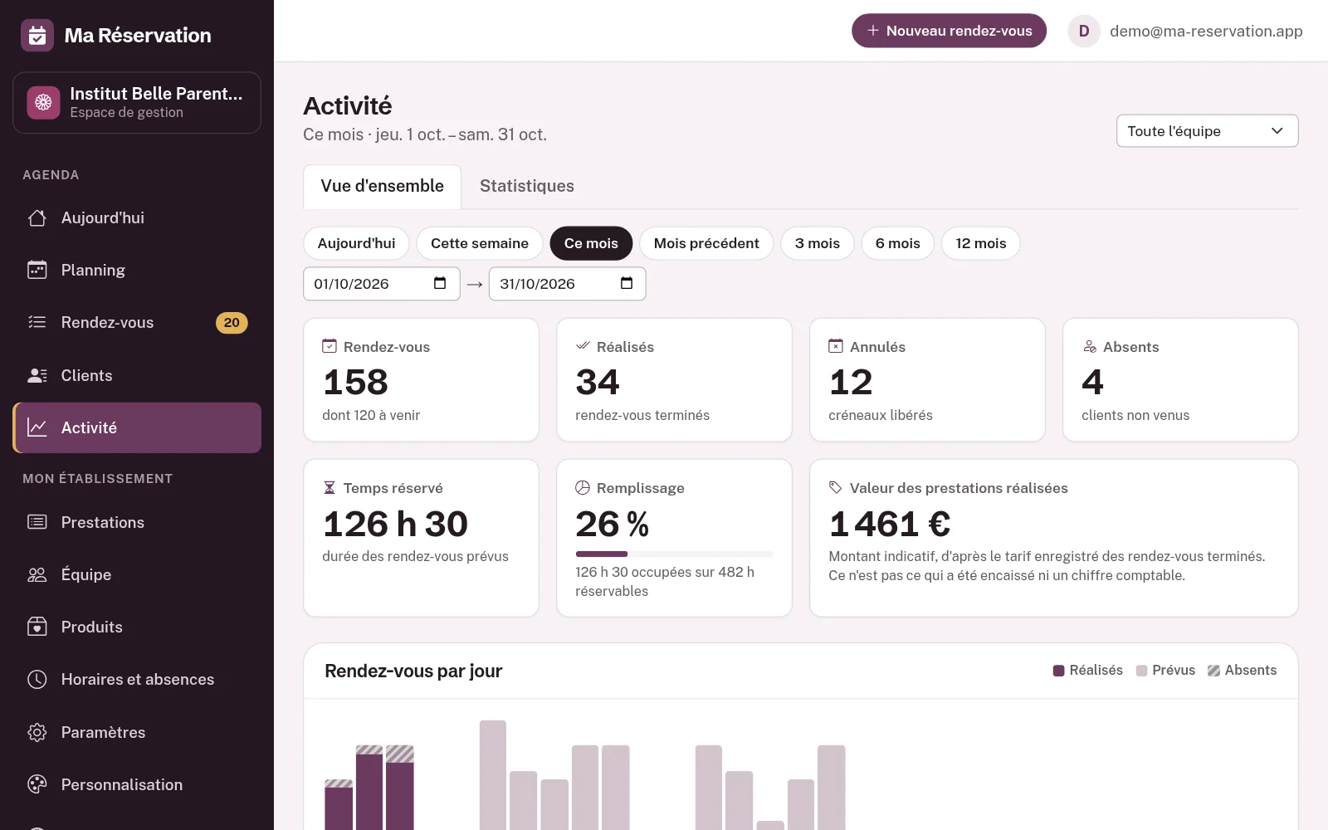Click the Institut Belle Parent flower icon

(x=43, y=102)
